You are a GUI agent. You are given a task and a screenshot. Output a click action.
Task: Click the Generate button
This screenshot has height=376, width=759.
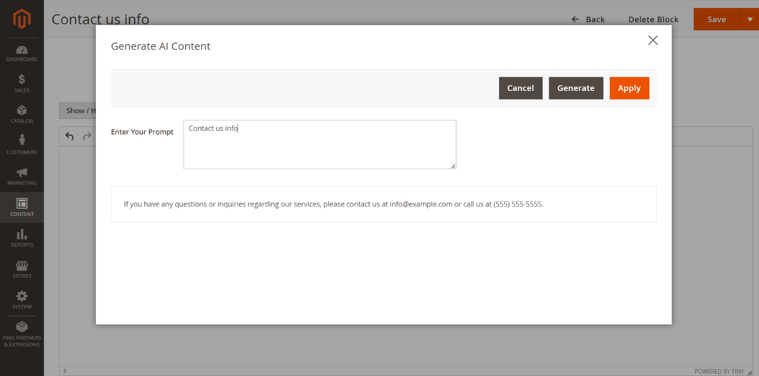click(575, 88)
